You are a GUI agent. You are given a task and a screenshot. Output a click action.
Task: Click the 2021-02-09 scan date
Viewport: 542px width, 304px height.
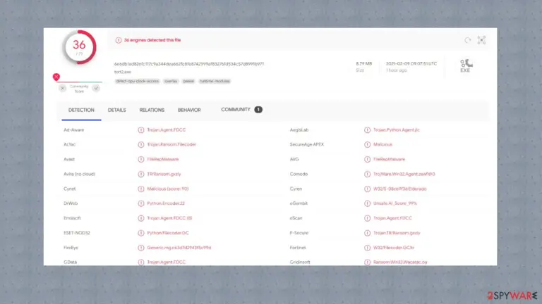411,64
